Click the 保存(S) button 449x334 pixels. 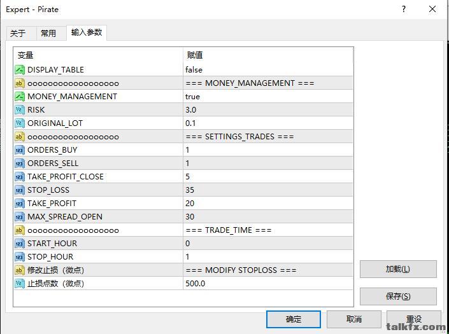point(398,296)
